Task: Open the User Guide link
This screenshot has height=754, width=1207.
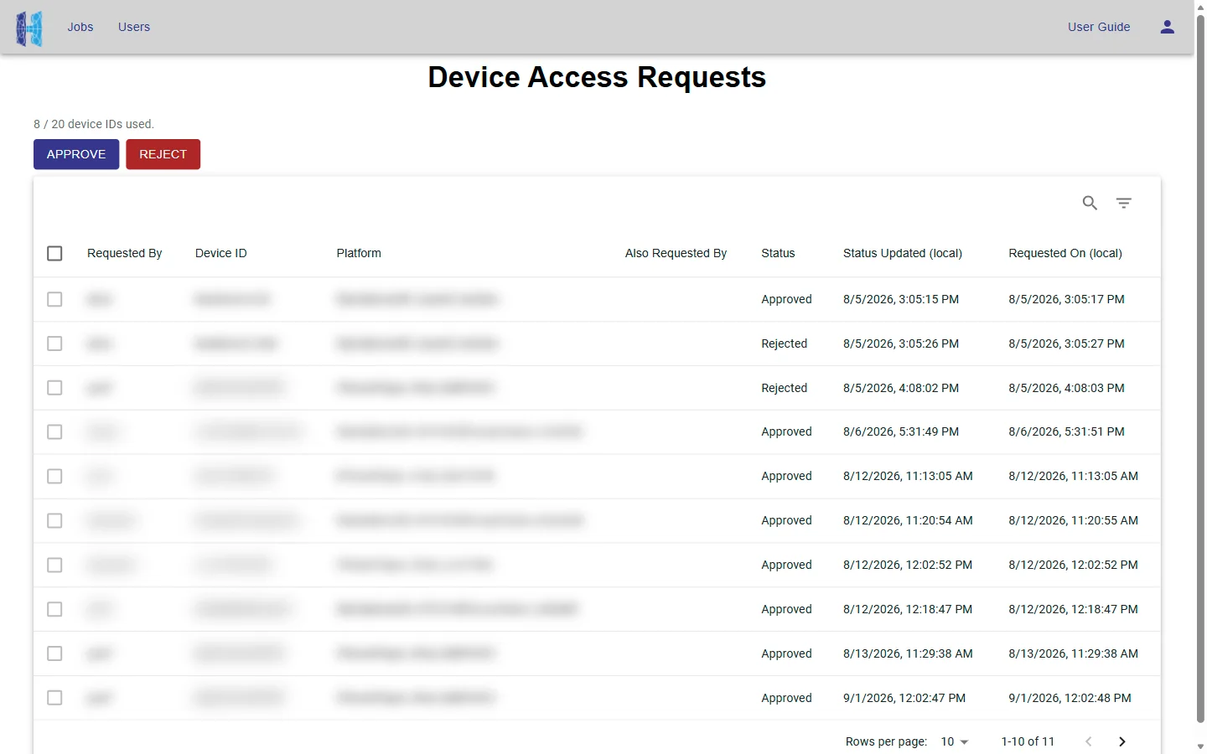Action: click(1099, 27)
